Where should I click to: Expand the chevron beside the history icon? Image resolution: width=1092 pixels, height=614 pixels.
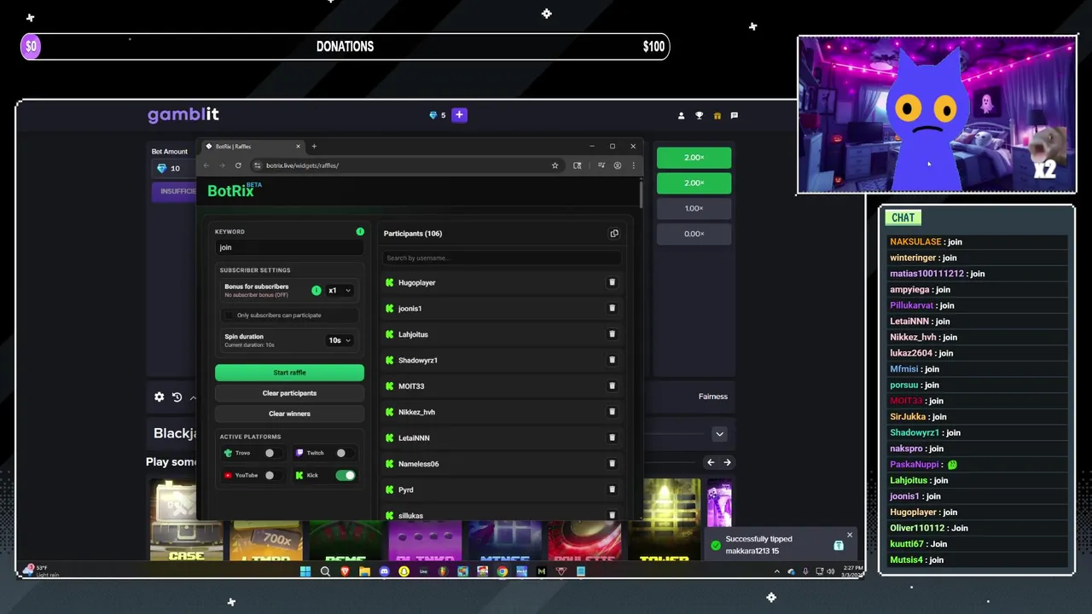click(193, 397)
